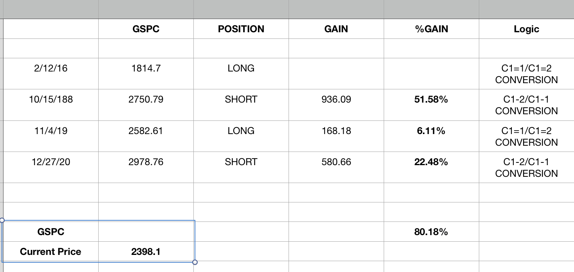Click the %GAIN header cell
The height and width of the screenshot is (272, 574).
coord(431,29)
